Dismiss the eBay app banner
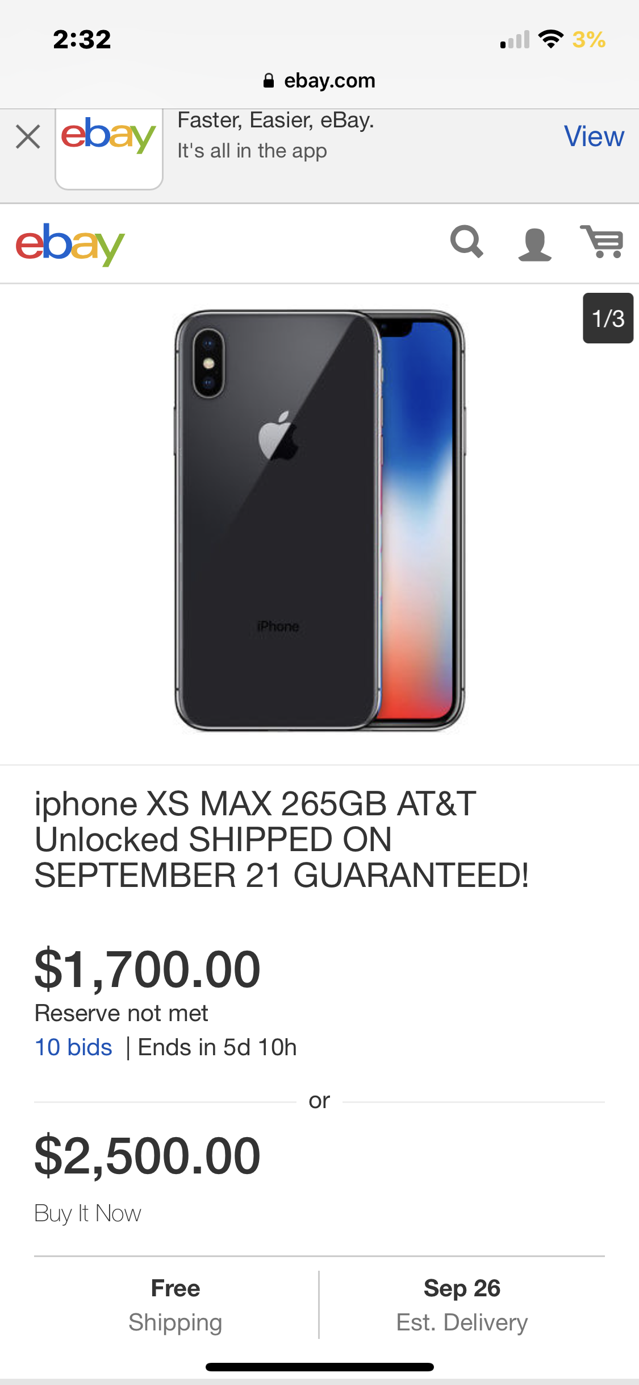 click(x=28, y=137)
